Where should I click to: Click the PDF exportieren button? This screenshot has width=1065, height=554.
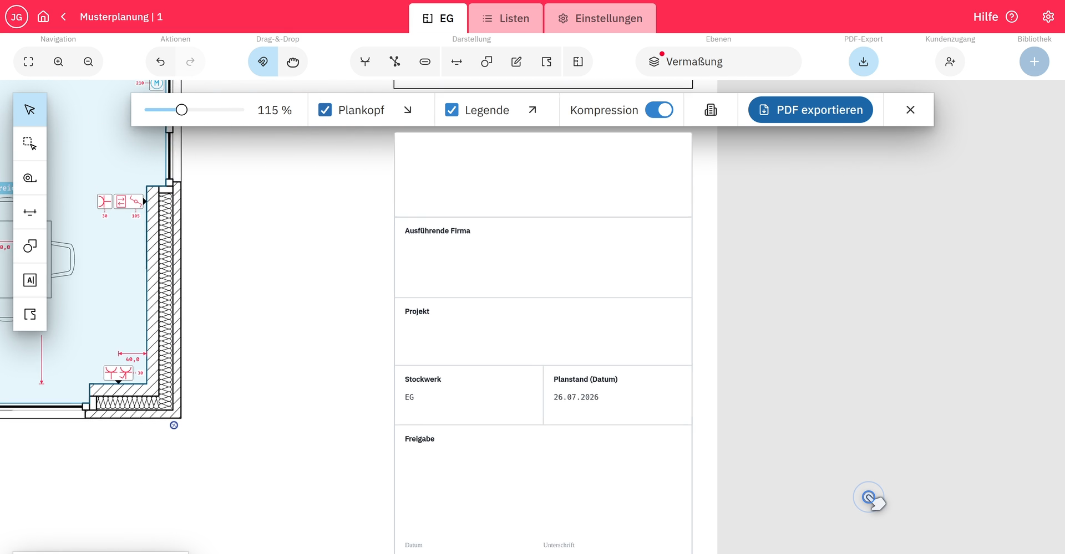coord(810,110)
